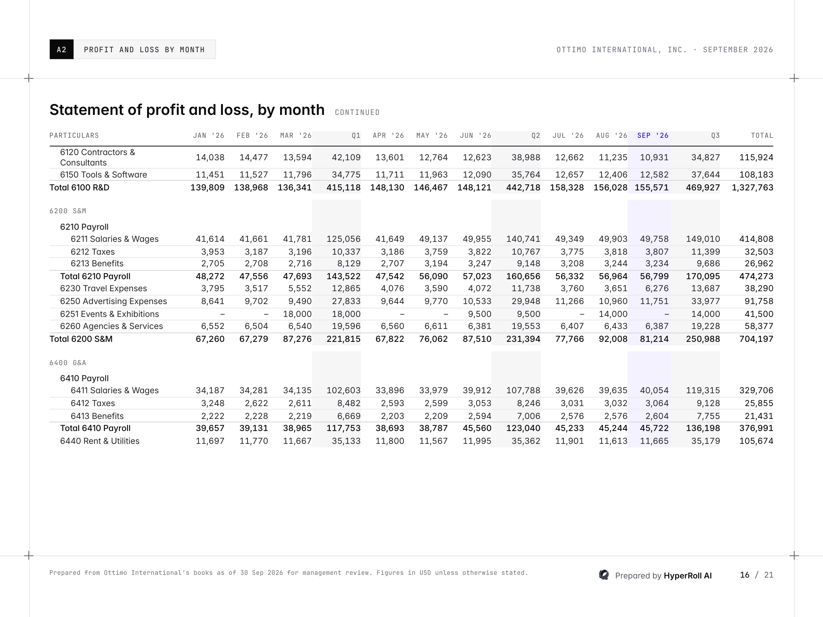This screenshot has width=823, height=617.
Task: Select the footer note about Ottimo International's books
Action: (289, 573)
